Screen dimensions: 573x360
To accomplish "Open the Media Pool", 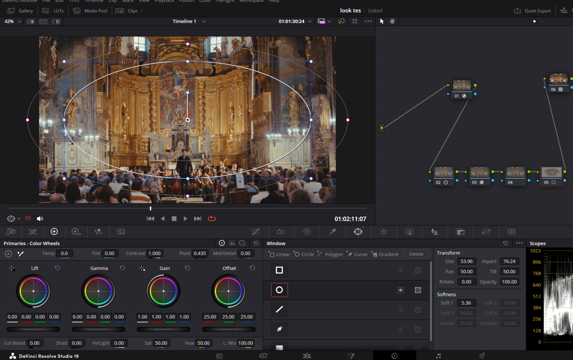I will [90, 11].
